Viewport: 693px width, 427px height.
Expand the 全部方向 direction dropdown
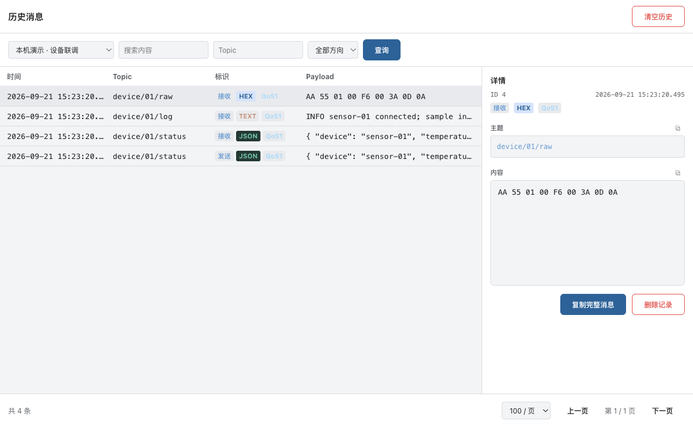(333, 50)
